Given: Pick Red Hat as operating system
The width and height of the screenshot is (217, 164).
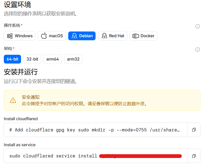Looking at the screenshot, I should tap(112, 36).
